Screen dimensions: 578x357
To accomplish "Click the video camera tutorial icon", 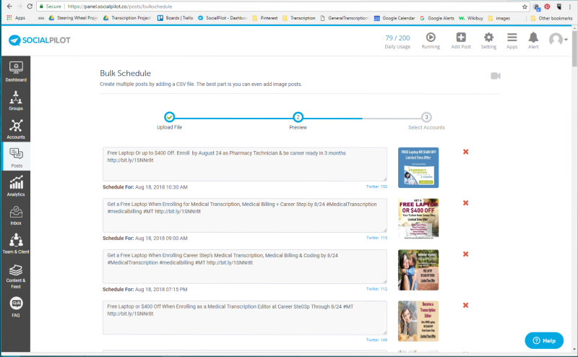I will point(495,76).
